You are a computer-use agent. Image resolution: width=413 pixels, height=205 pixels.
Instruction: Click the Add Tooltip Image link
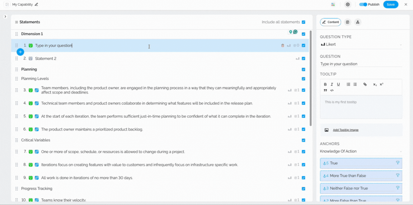(345, 130)
